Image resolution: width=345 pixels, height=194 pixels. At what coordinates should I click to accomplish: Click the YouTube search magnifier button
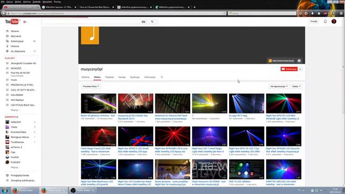pos(152,22)
